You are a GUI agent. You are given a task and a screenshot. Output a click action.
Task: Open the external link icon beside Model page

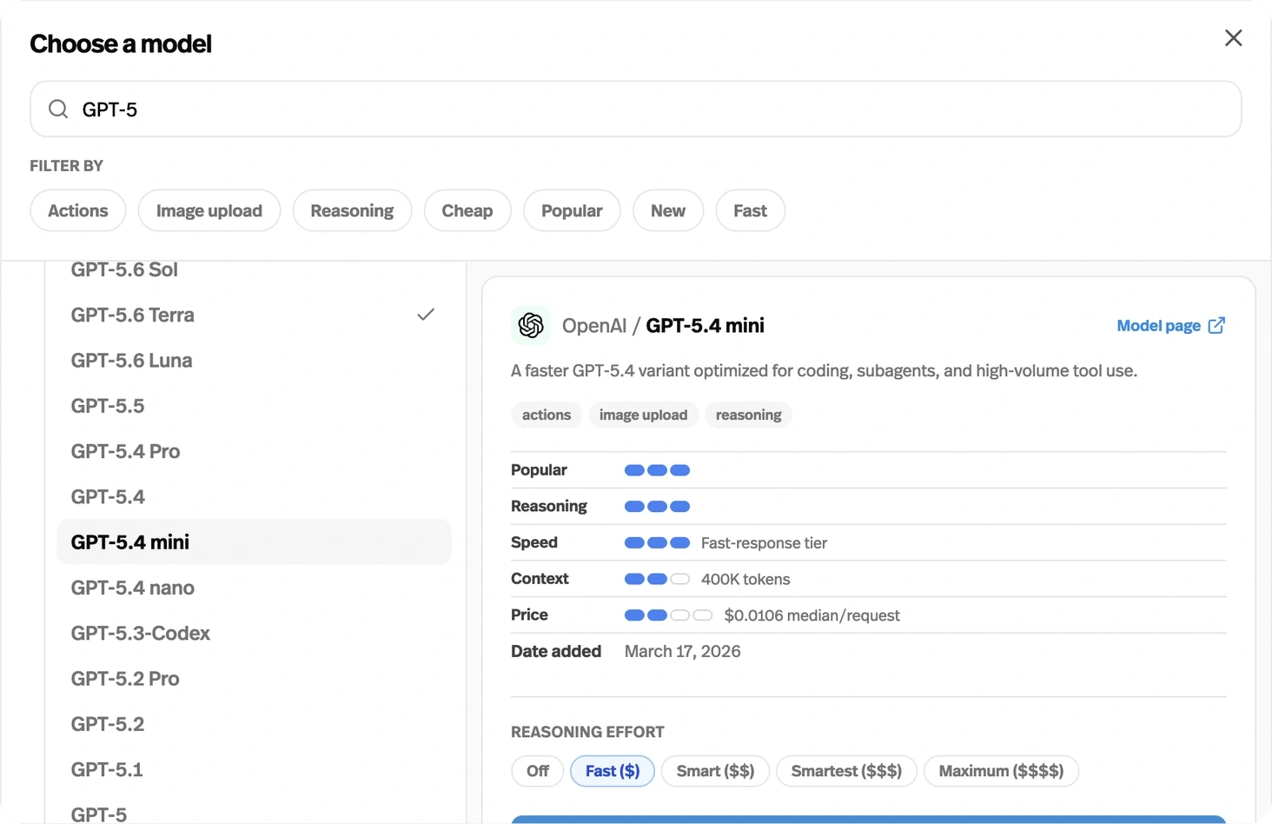(1216, 325)
